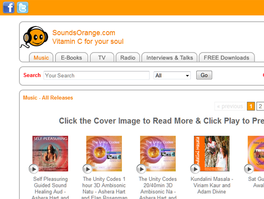Click the SoundsOrange headphone smiley logo

click(x=34, y=37)
